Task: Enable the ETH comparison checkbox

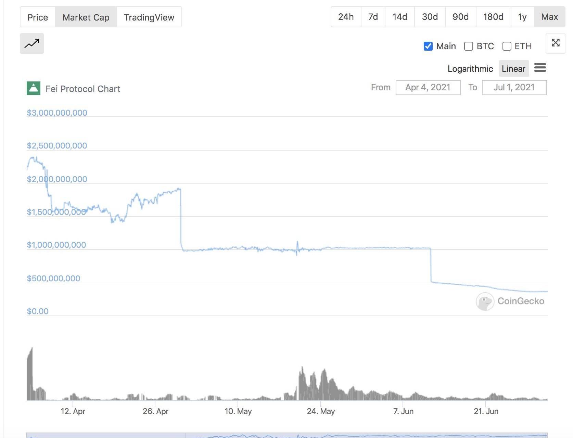Action: [507, 46]
